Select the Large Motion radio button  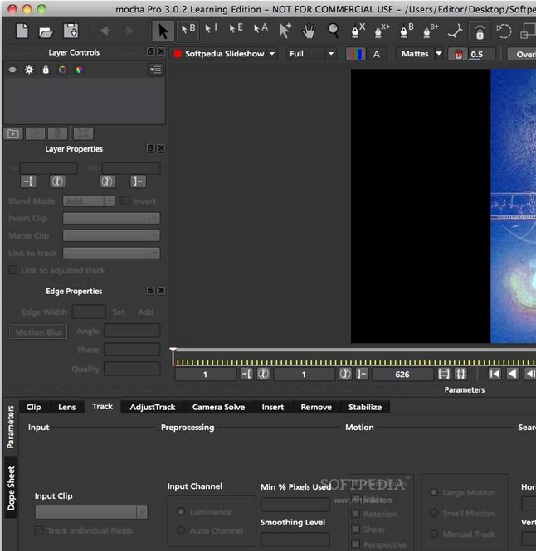(x=434, y=492)
